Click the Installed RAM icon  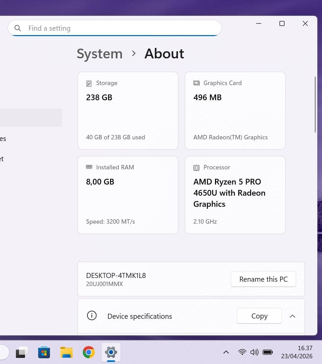[x=89, y=167]
